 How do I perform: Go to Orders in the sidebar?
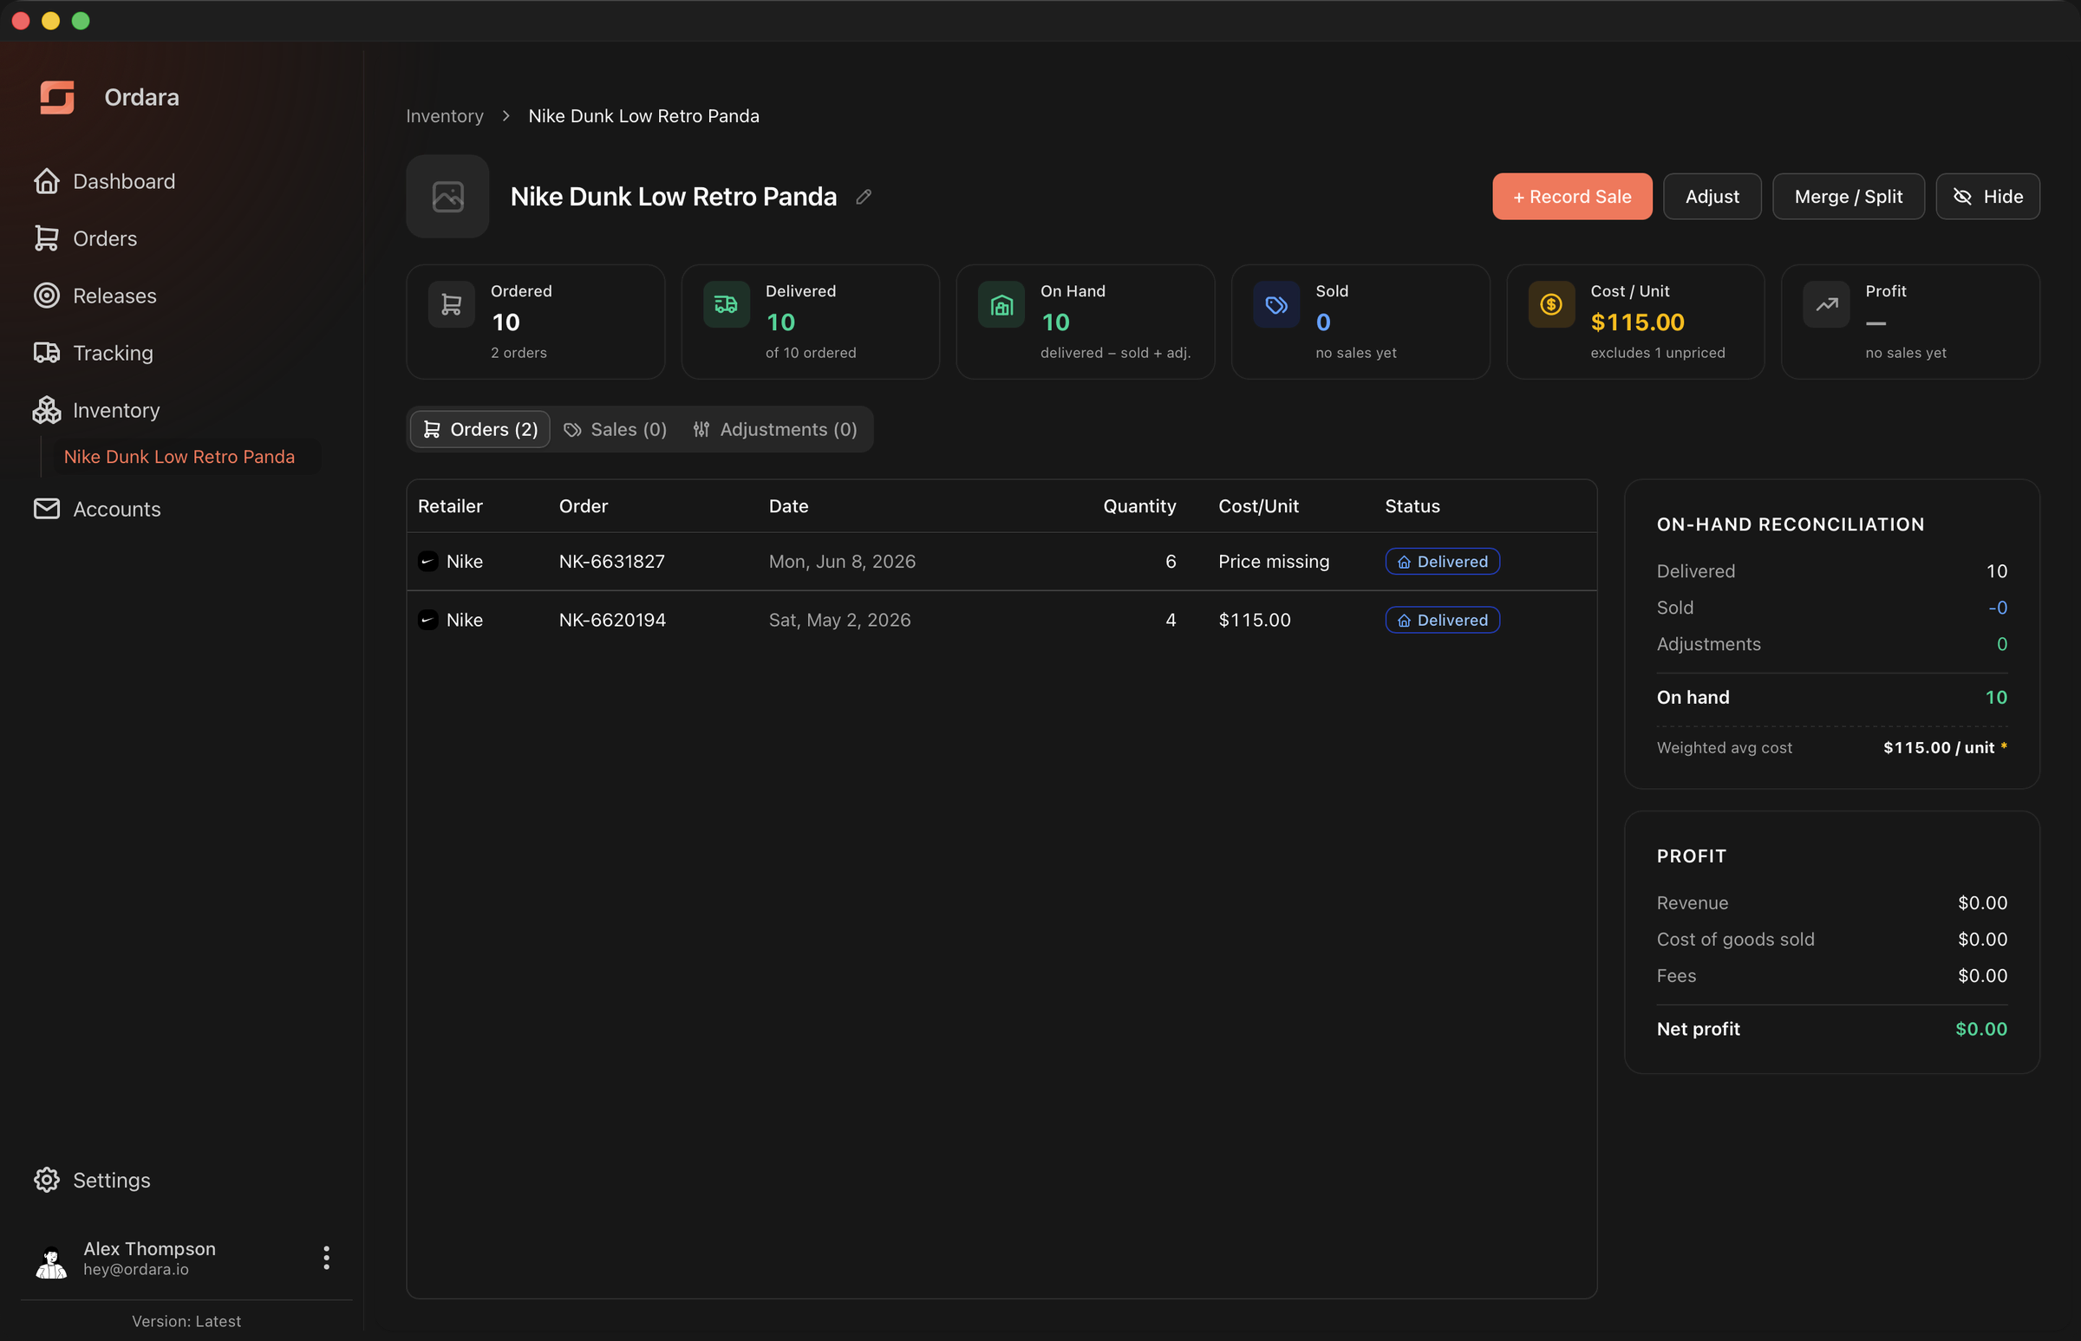(x=85, y=238)
